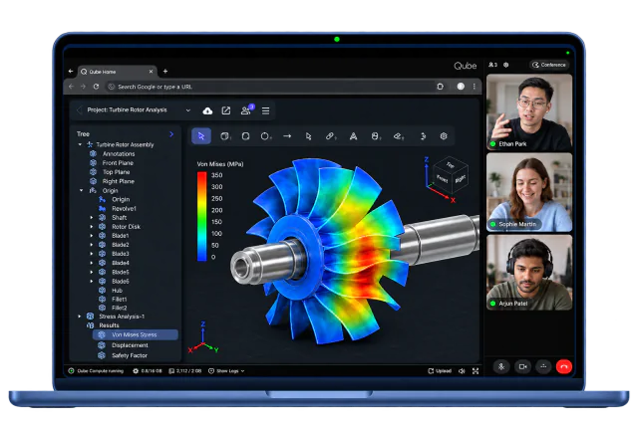The image size is (638, 425).
Task: Select the right arrow line tool
Action: pyautogui.click(x=287, y=136)
